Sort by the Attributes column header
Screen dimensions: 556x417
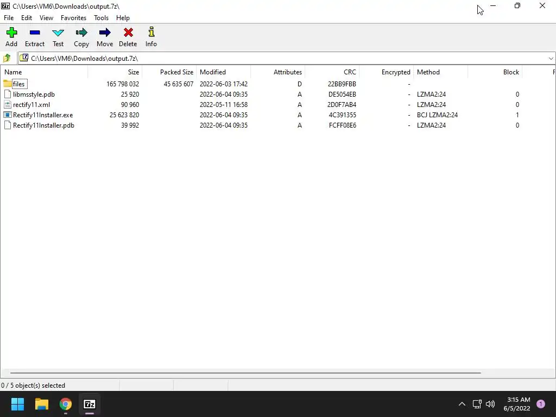pos(277,72)
